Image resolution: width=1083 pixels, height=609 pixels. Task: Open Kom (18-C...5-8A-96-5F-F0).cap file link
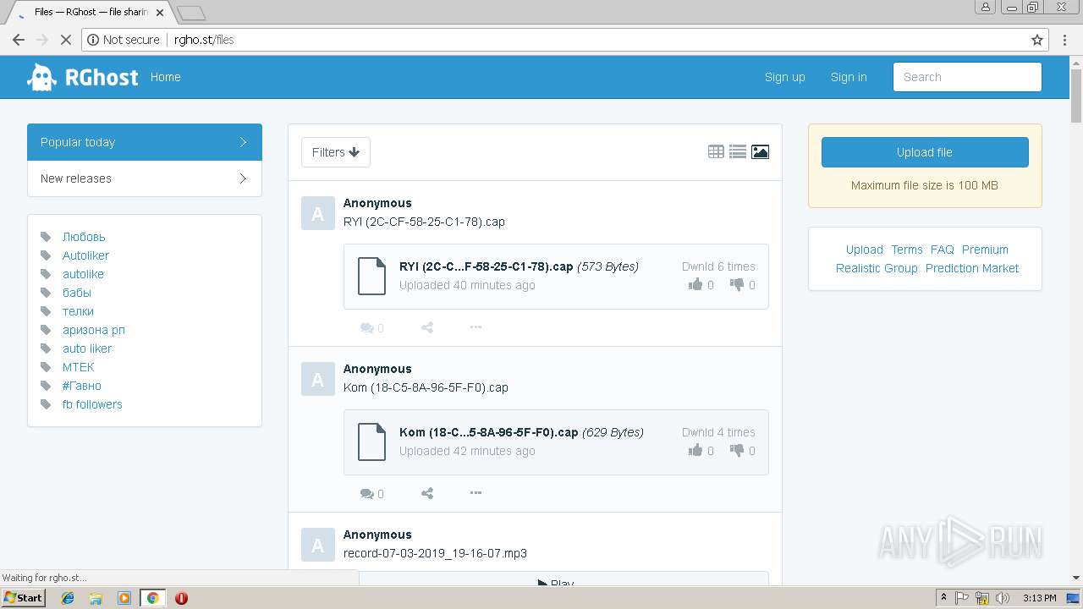tap(489, 432)
